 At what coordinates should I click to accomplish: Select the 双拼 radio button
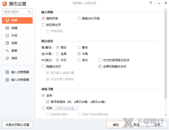43,108
